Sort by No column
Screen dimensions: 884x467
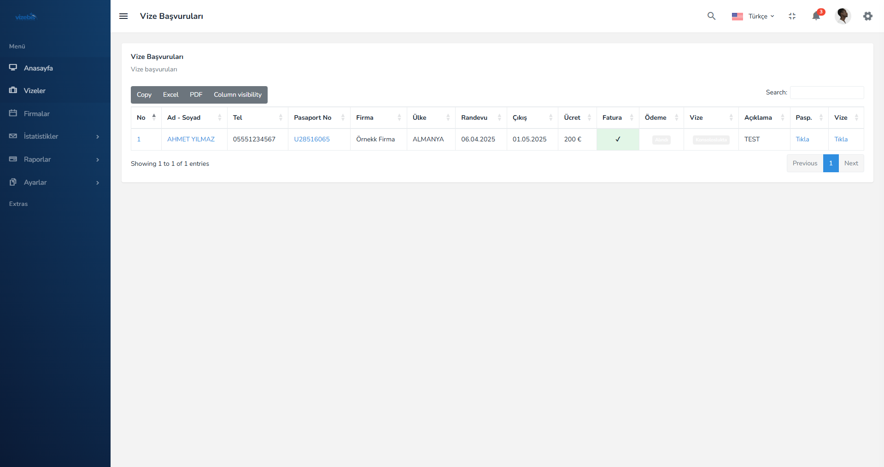point(146,117)
